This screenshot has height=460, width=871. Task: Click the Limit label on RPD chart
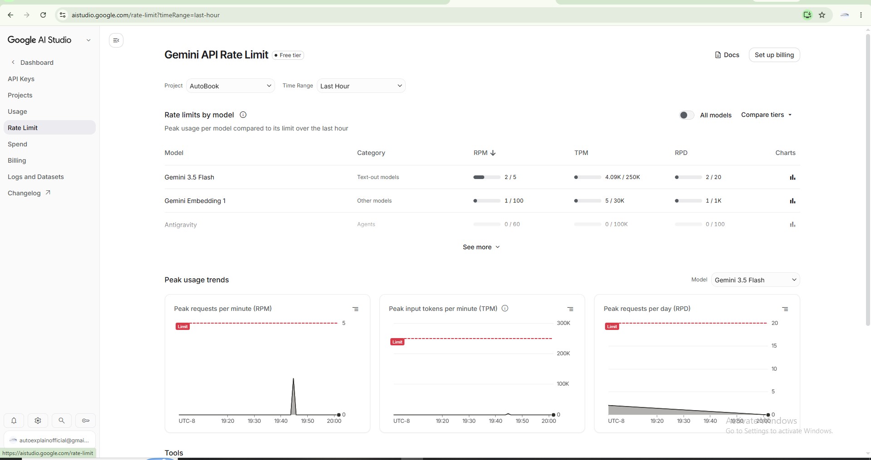[612, 326]
